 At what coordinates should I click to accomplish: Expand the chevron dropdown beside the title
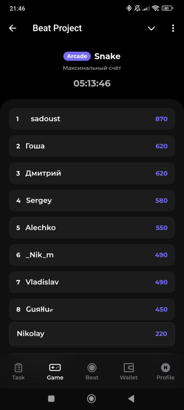(x=151, y=29)
